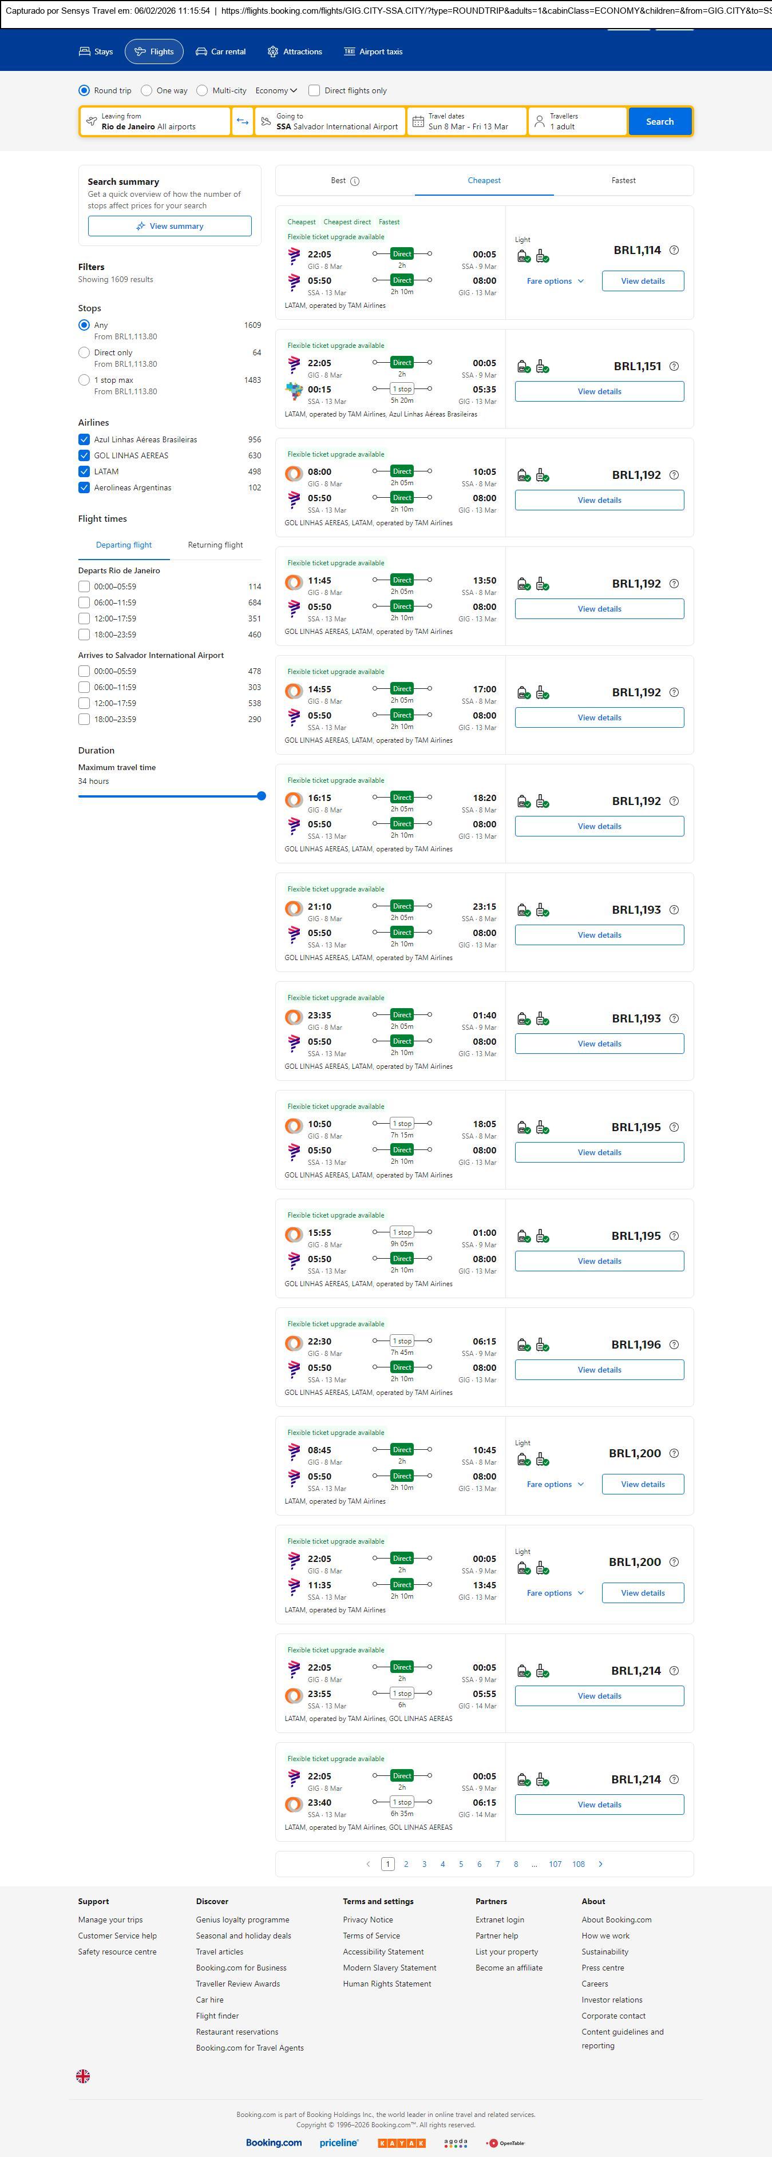Click the price info icon beside BRL1,114
The height and width of the screenshot is (2157, 772).
coord(674,251)
